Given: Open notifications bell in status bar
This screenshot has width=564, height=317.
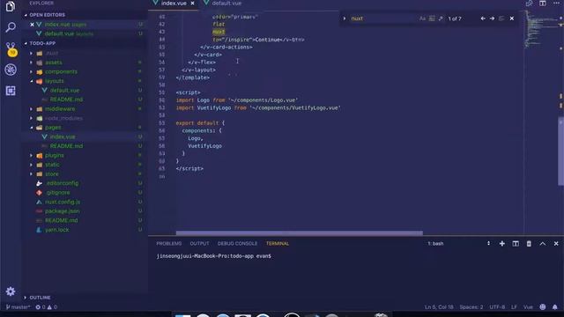Looking at the screenshot, I should tap(555, 307).
